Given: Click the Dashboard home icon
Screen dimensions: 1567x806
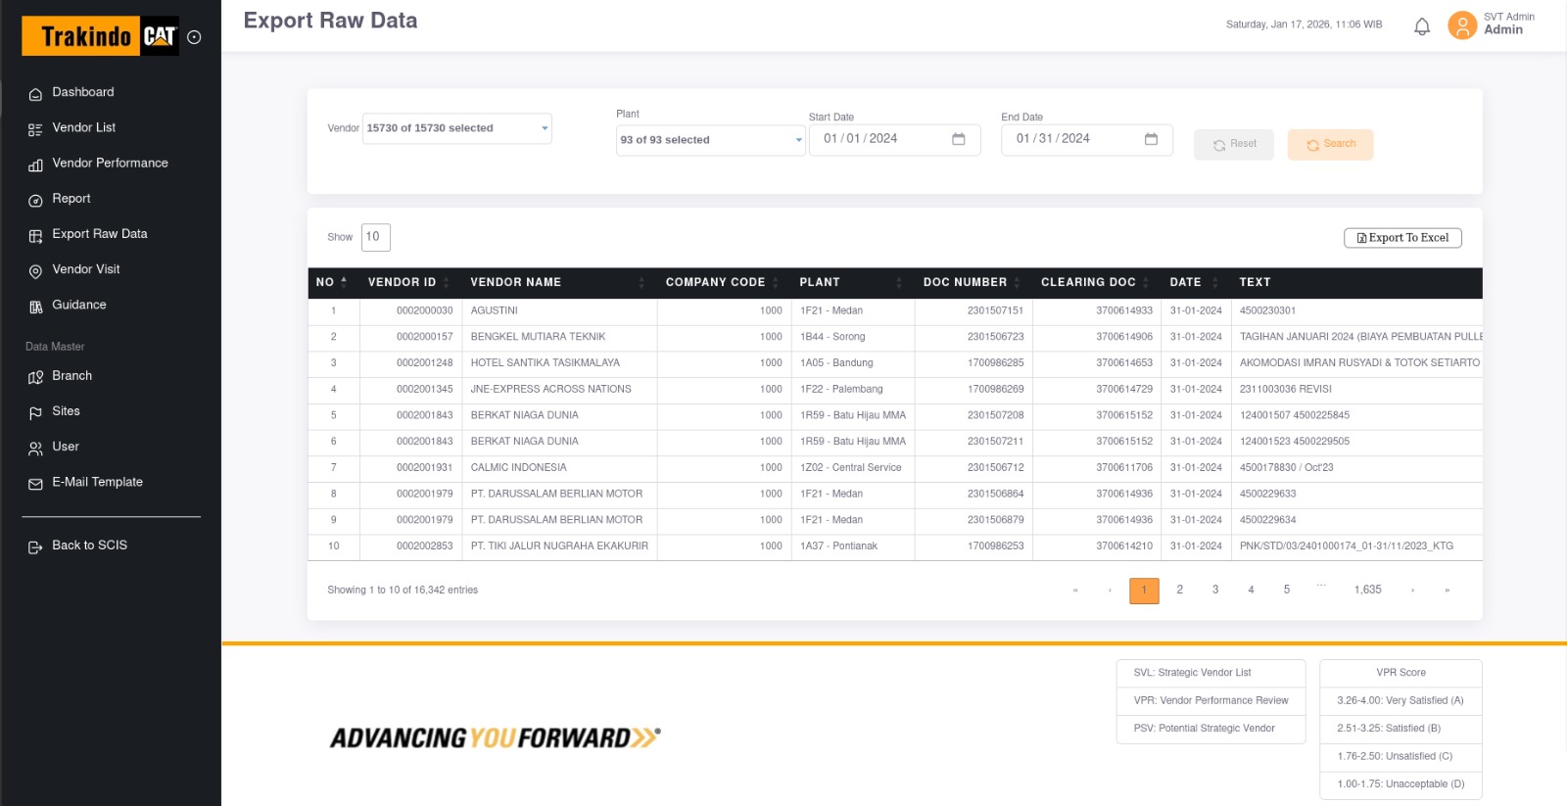Looking at the screenshot, I should point(35,94).
